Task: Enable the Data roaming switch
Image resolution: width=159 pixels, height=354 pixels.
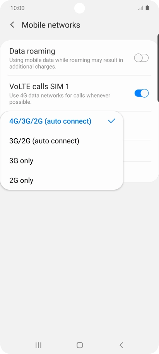Action: pos(142,58)
